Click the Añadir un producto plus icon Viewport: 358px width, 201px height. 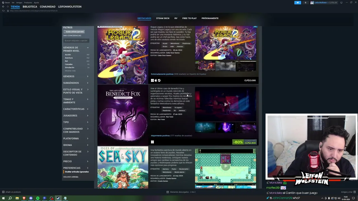(3, 192)
